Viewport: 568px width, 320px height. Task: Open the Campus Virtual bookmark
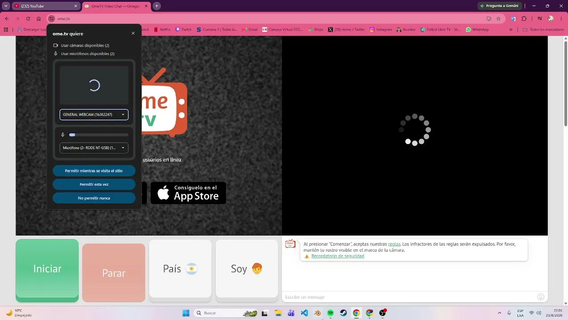[283, 30]
